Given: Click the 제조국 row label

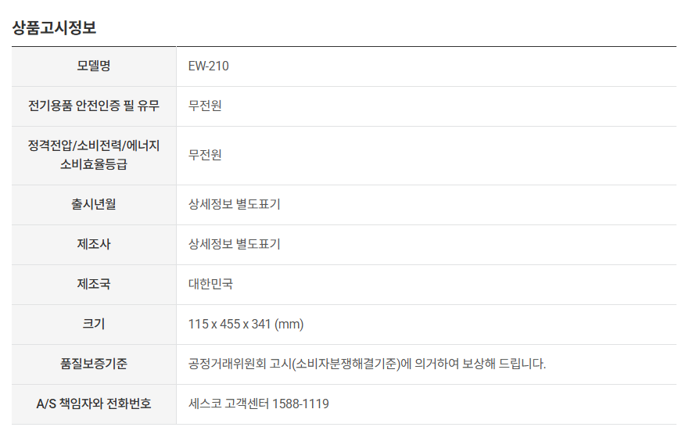Looking at the screenshot, I should 94,284.
